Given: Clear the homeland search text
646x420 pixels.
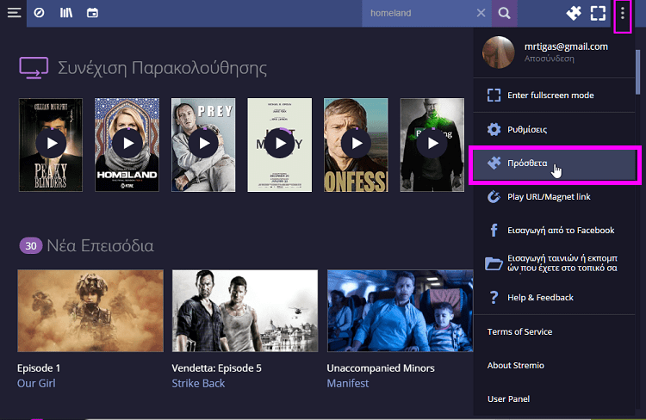Looking at the screenshot, I should [481, 13].
